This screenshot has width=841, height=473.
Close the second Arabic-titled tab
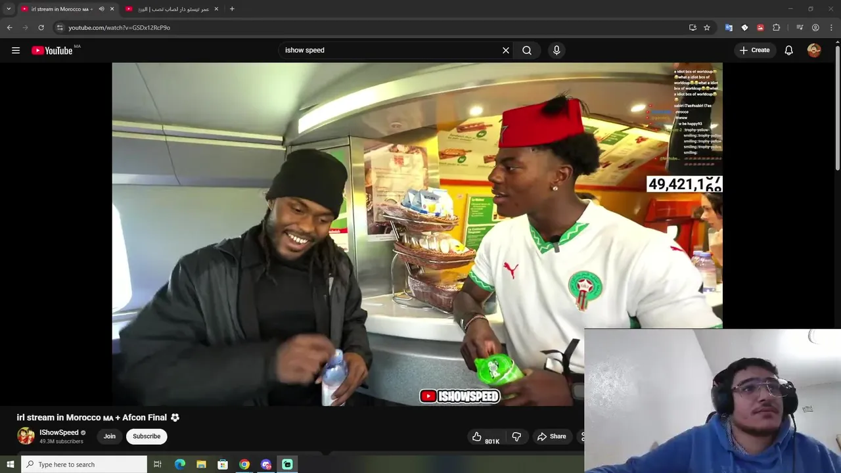click(x=216, y=9)
